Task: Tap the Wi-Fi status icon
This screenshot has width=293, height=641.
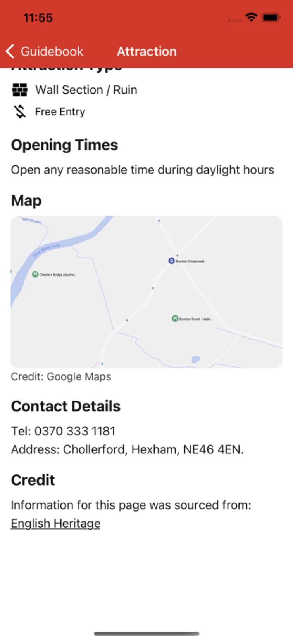Action: (251, 17)
